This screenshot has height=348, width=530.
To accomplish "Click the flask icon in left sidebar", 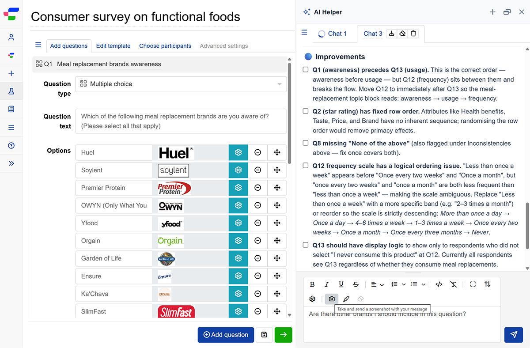I will [11, 91].
